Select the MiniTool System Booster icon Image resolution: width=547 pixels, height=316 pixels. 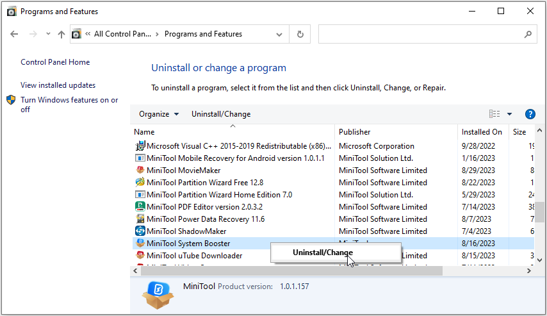click(140, 243)
